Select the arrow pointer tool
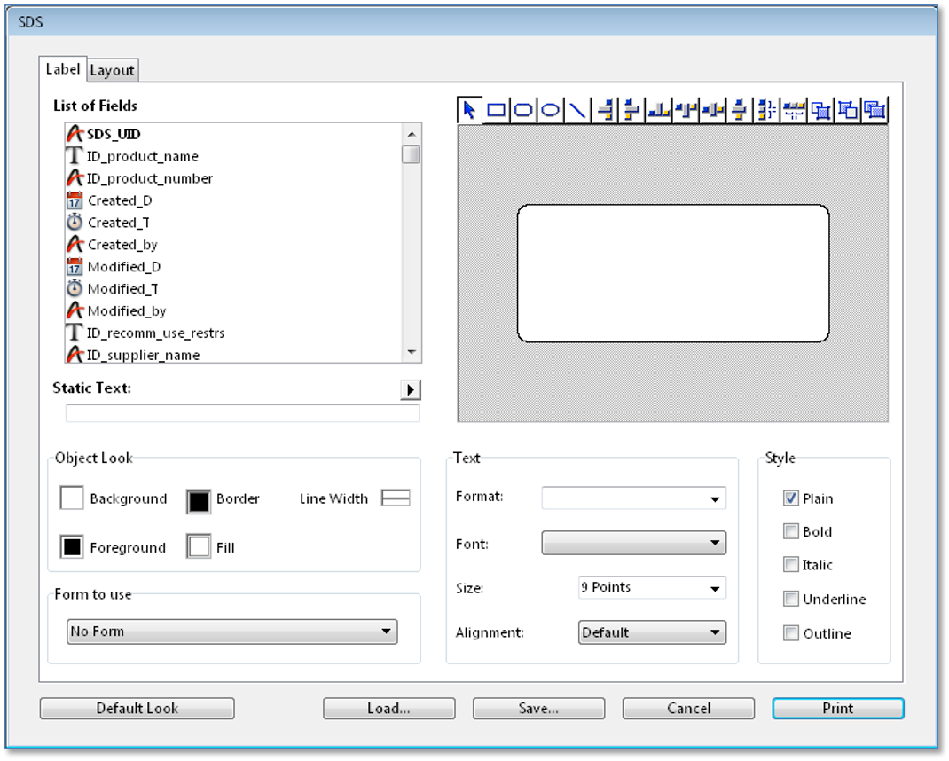This screenshot has width=949, height=761. [x=470, y=110]
